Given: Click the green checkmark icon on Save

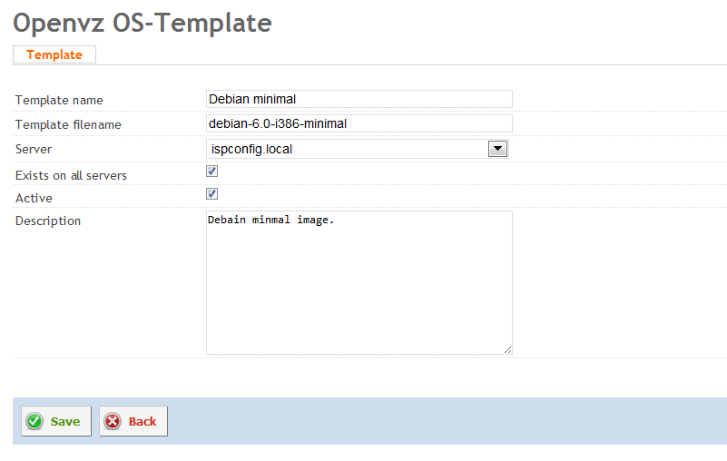Looking at the screenshot, I should pyautogui.click(x=34, y=421).
